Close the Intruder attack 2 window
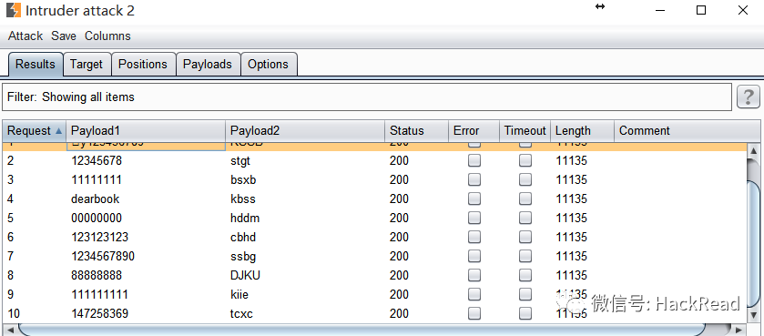The width and height of the screenshot is (764, 336). click(742, 10)
